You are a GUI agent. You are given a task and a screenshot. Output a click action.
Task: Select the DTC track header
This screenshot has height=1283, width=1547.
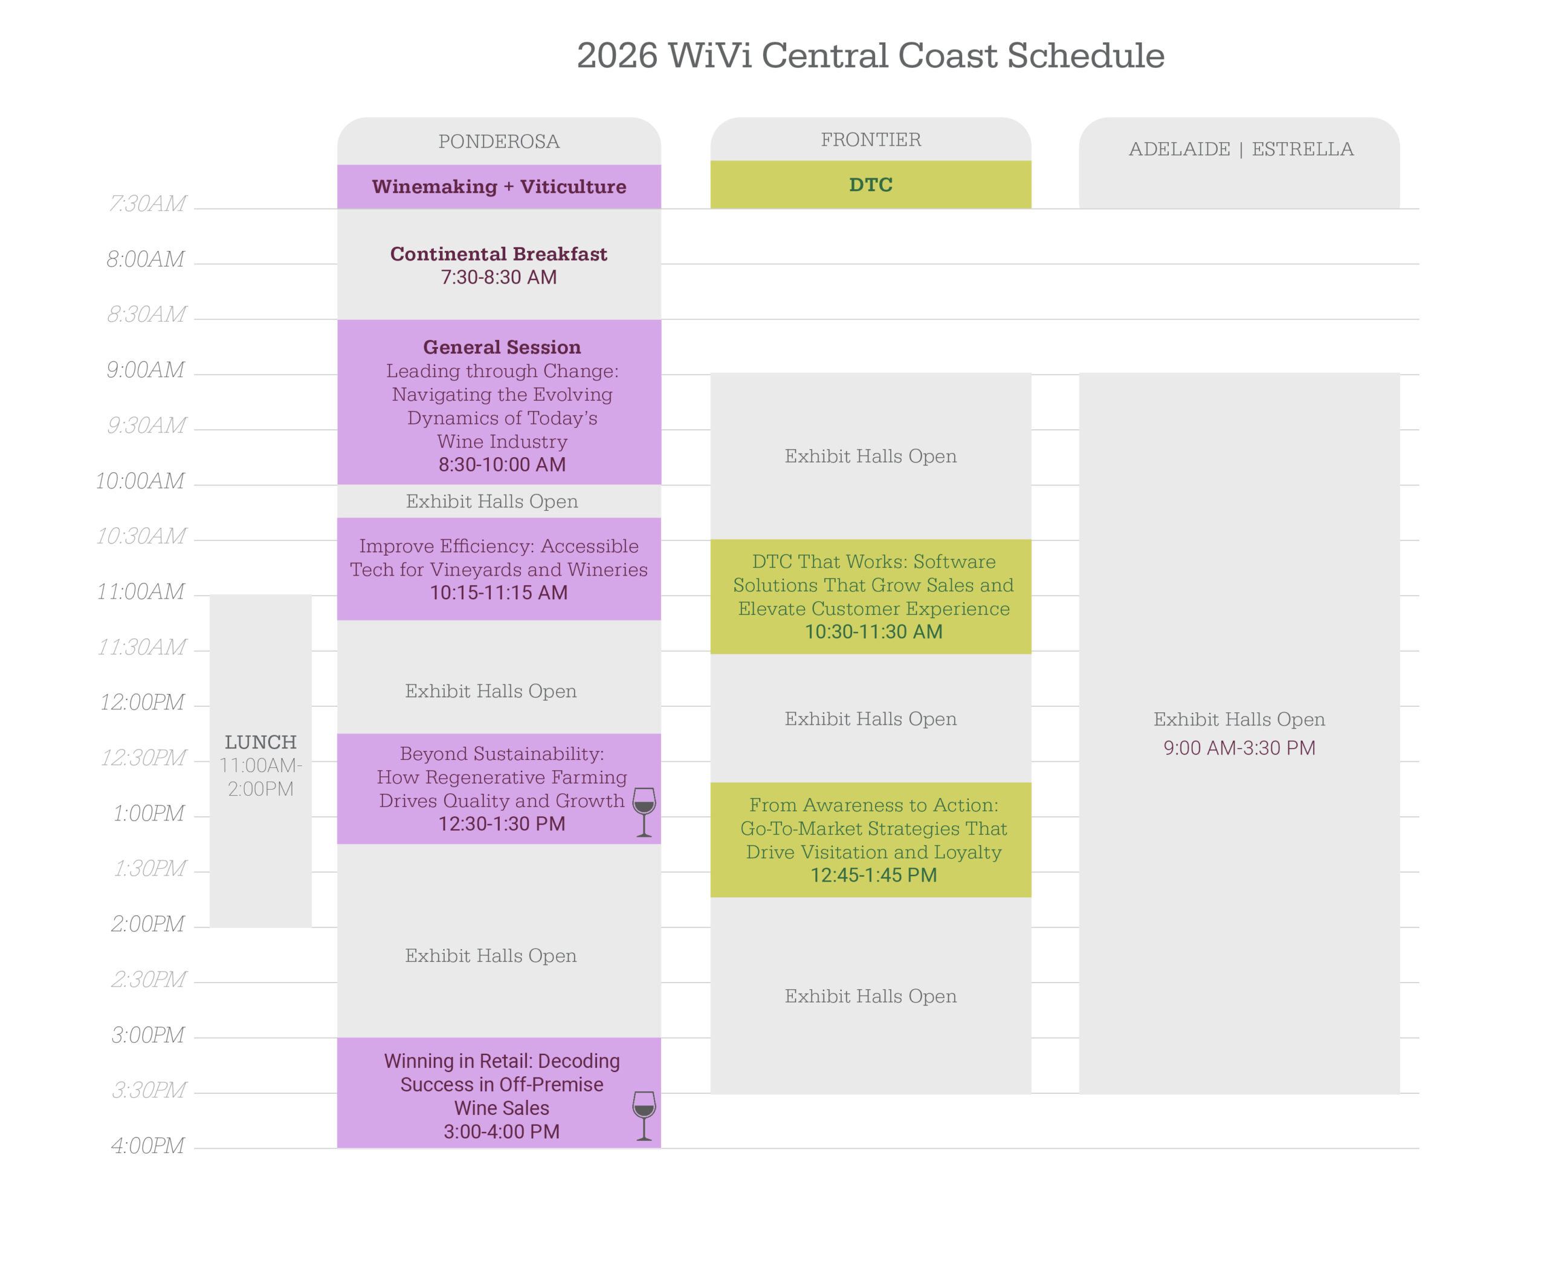(x=870, y=184)
